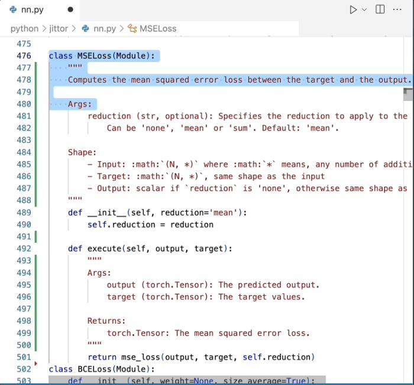The image size is (414, 385).
Task: Click 'torch.Tensor: The mean squared error loss.'
Action: pyautogui.click(x=208, y=333)
